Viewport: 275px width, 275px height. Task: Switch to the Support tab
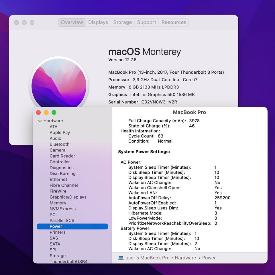[146, 22]
